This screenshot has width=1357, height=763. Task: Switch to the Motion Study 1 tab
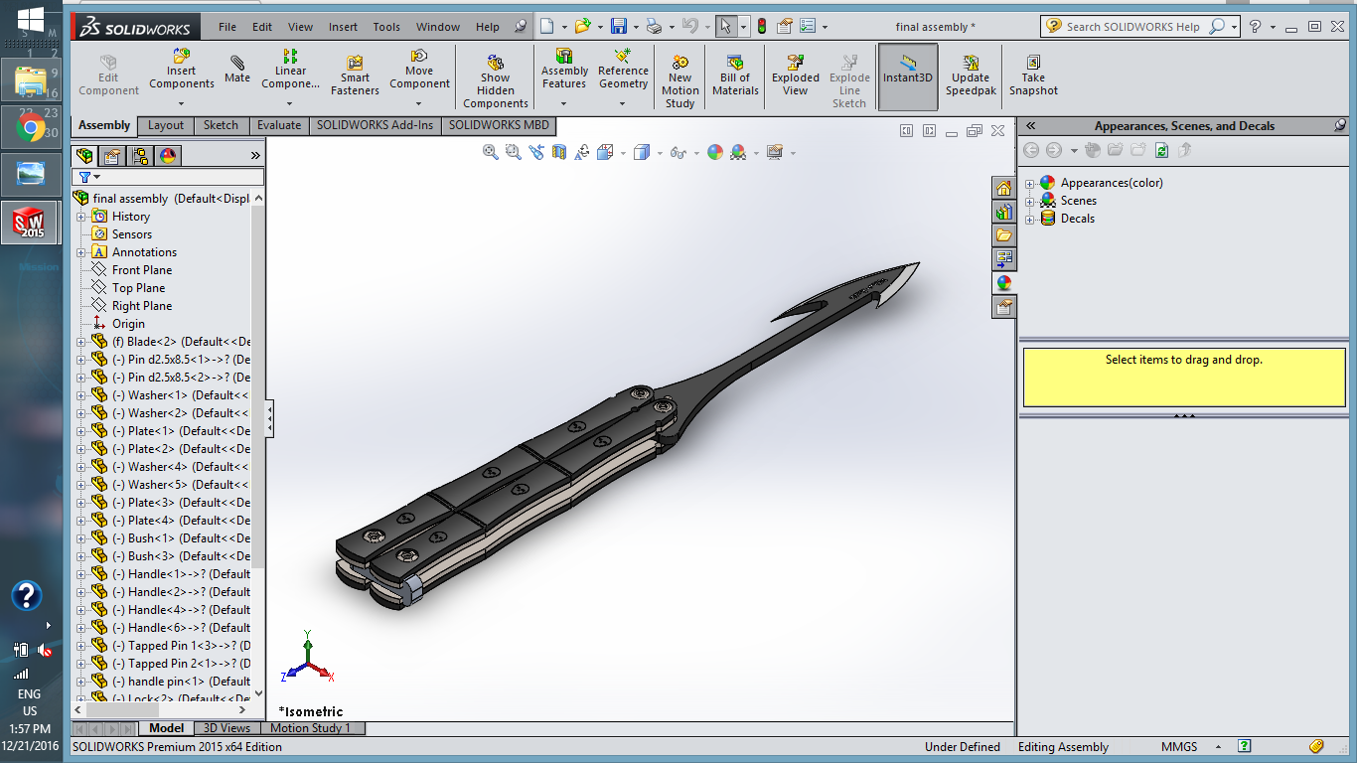tap(312, 728)
